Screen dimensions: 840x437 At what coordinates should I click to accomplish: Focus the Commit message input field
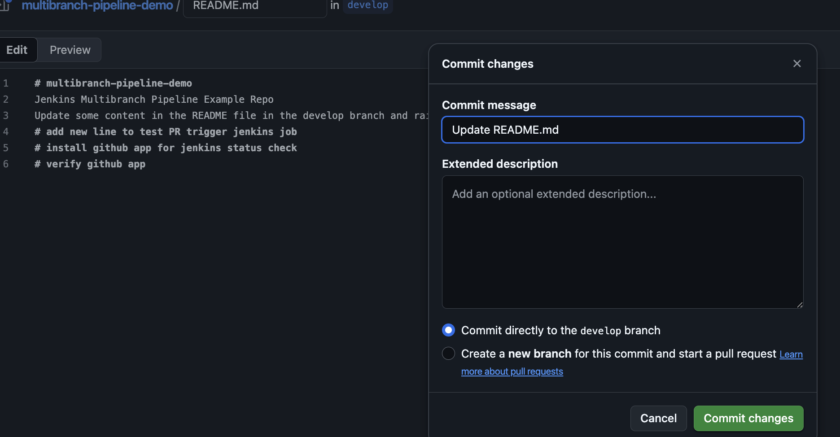click(x=623, y=130)
